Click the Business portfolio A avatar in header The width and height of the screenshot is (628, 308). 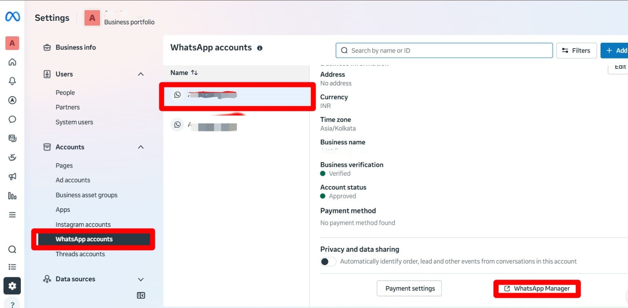click(92, 18)
